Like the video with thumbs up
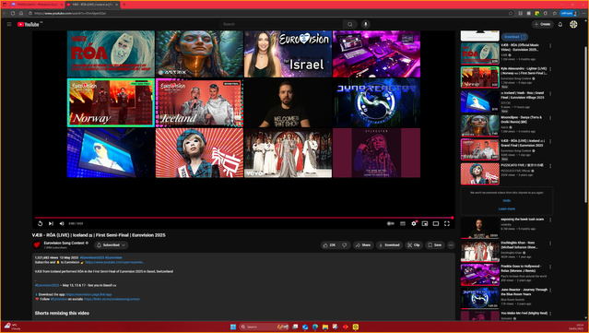The image size is (589, 333). click(x=329, y=245)
